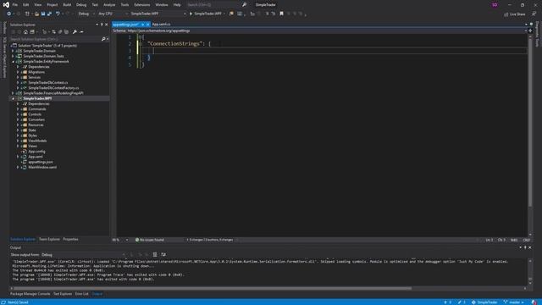Click the Open File folder icon
542x305 pixels.
36,14
